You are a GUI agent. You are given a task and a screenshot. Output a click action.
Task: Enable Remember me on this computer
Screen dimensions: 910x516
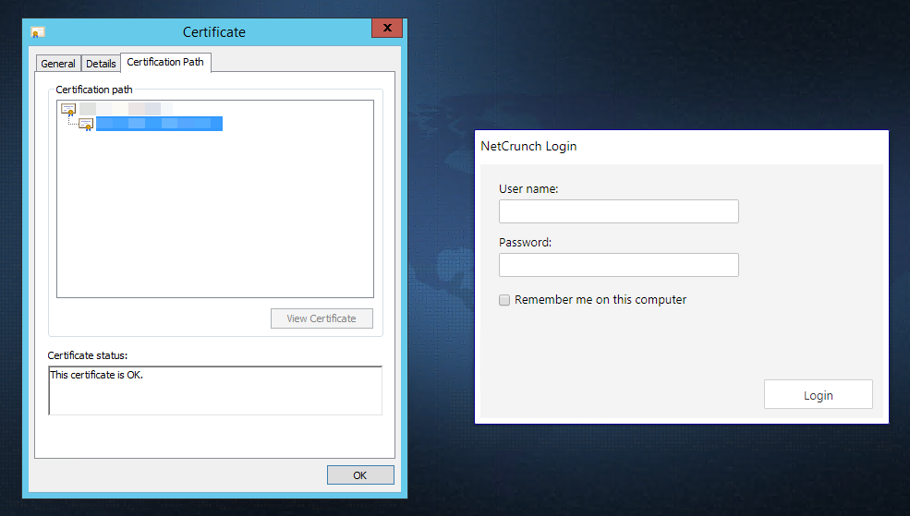coord(504,300)
